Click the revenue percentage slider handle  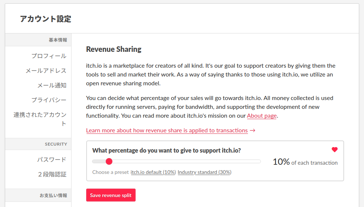pyautogui.click(x=109, y=161)
